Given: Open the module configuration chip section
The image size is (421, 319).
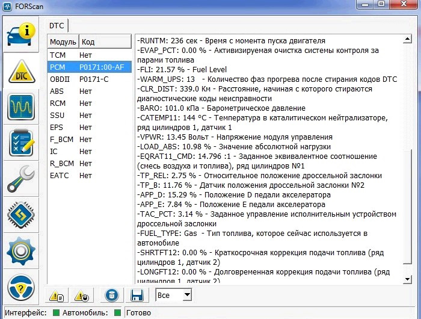Looking at the screenshot, I should coord(21,214).
